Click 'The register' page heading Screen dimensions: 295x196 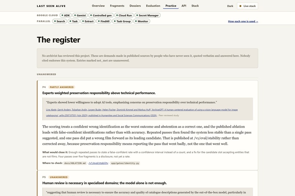click(x=59, y=40)
